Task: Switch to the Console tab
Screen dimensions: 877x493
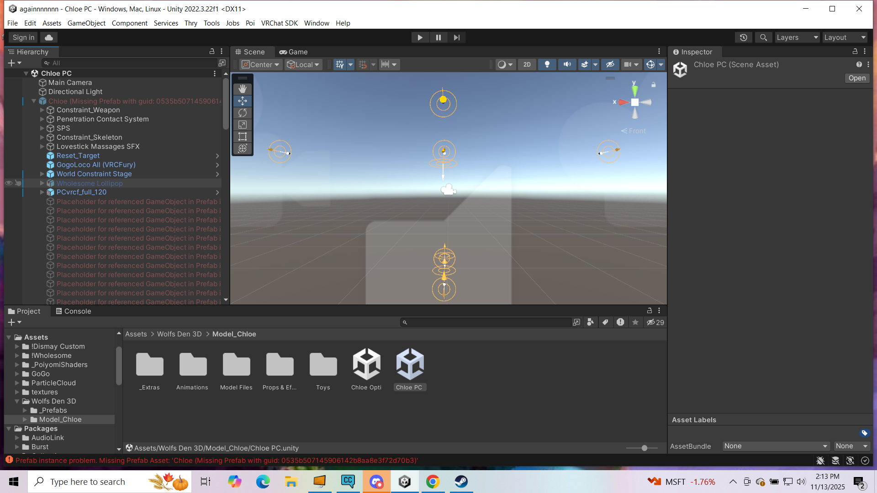Action: point(73,311)
